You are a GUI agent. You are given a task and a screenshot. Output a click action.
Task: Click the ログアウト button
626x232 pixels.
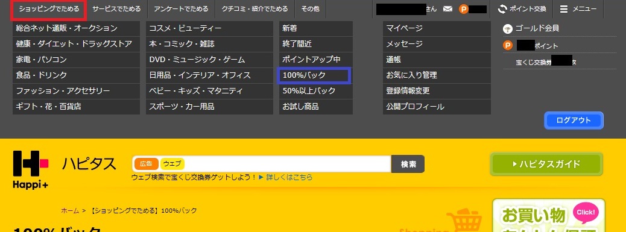click(574, 121)
